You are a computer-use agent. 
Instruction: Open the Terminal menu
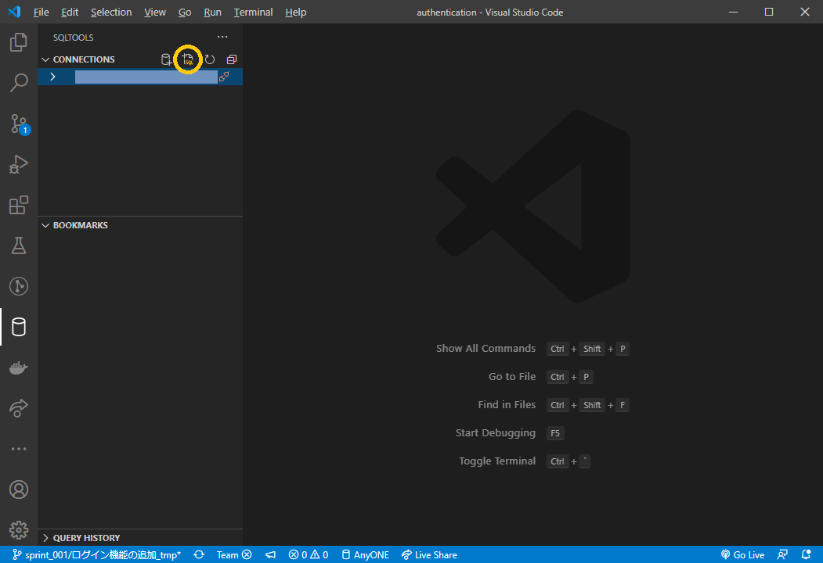tap(252, 12)
